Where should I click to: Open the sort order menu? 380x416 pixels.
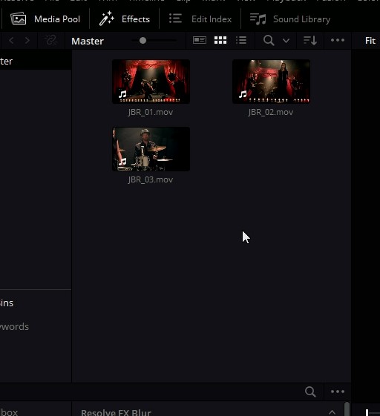(310, 41)
